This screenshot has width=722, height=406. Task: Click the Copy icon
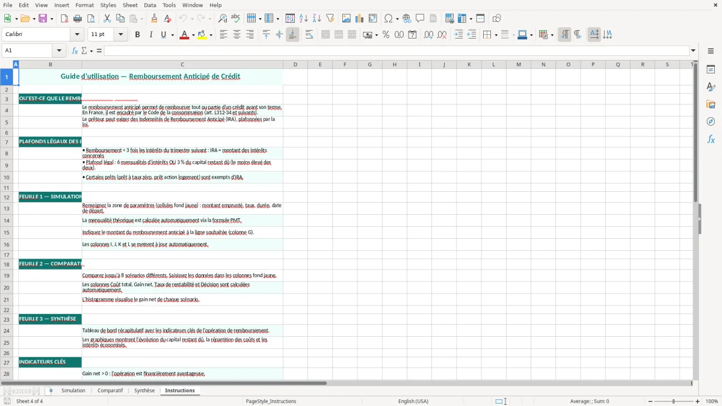[x=120, y=19]
